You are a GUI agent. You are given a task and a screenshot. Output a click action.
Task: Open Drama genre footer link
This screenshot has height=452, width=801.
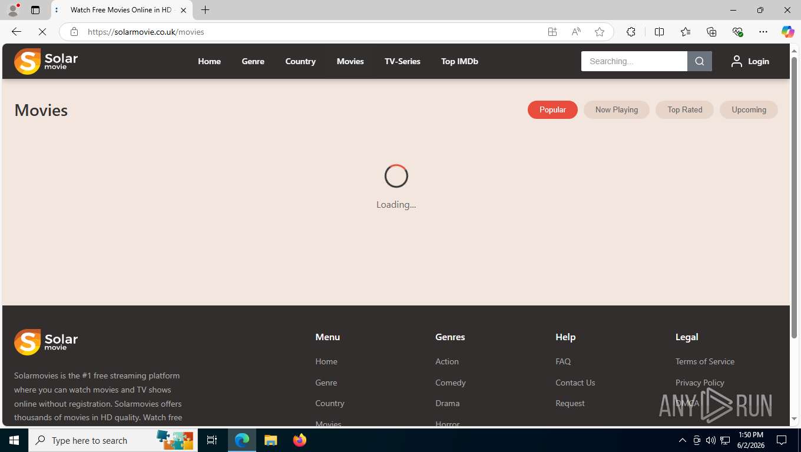448,403
